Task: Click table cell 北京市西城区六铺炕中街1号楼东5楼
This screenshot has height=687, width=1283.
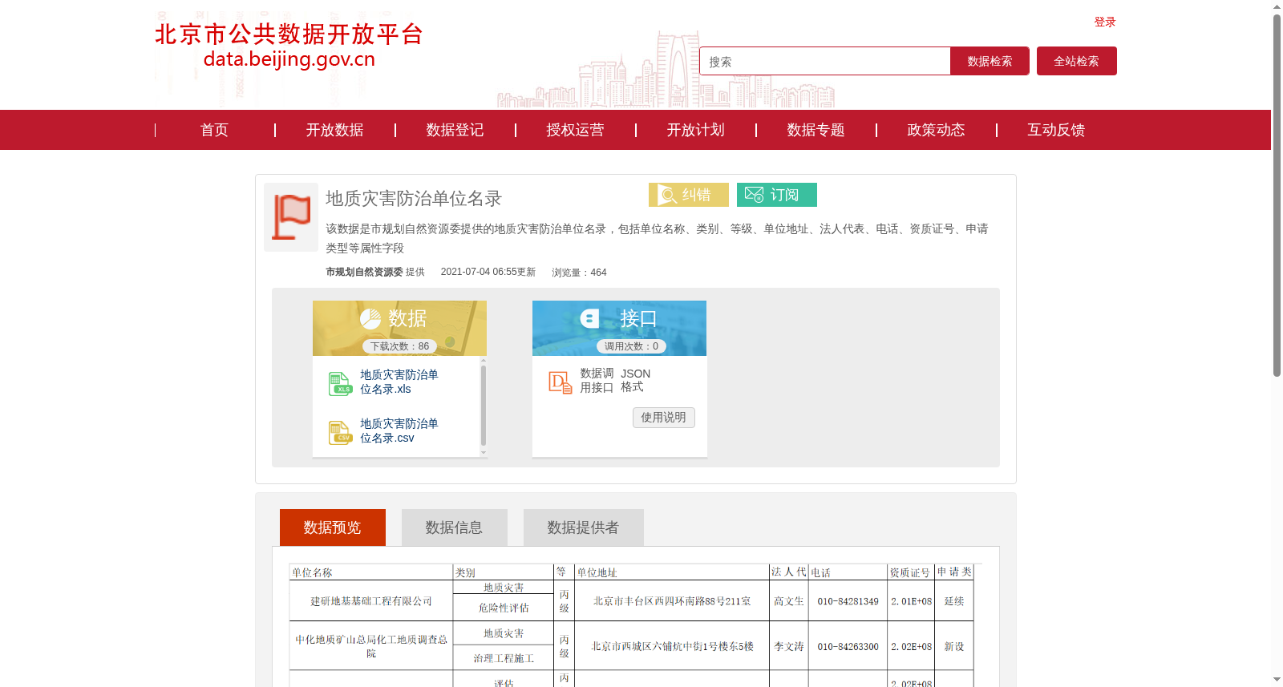Action: 672,646
